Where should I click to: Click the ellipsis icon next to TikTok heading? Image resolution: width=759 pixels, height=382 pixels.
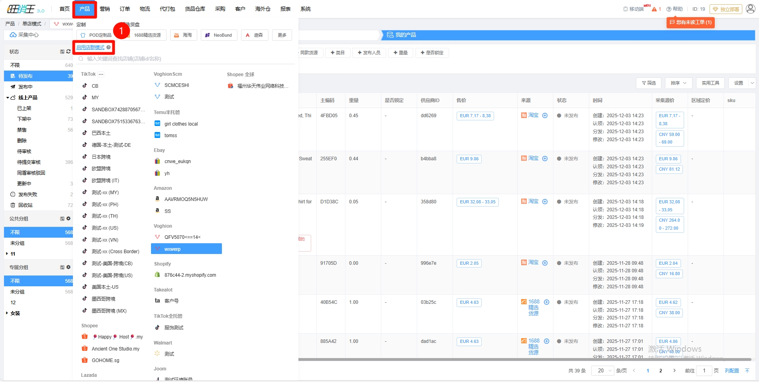[101, 74]
